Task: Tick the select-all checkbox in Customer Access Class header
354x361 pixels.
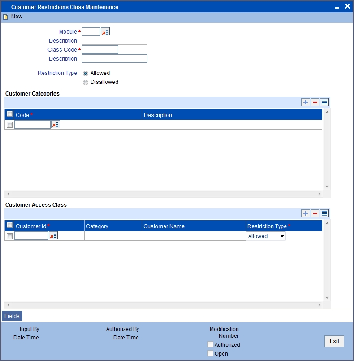Action: click(x=9, y=225)
